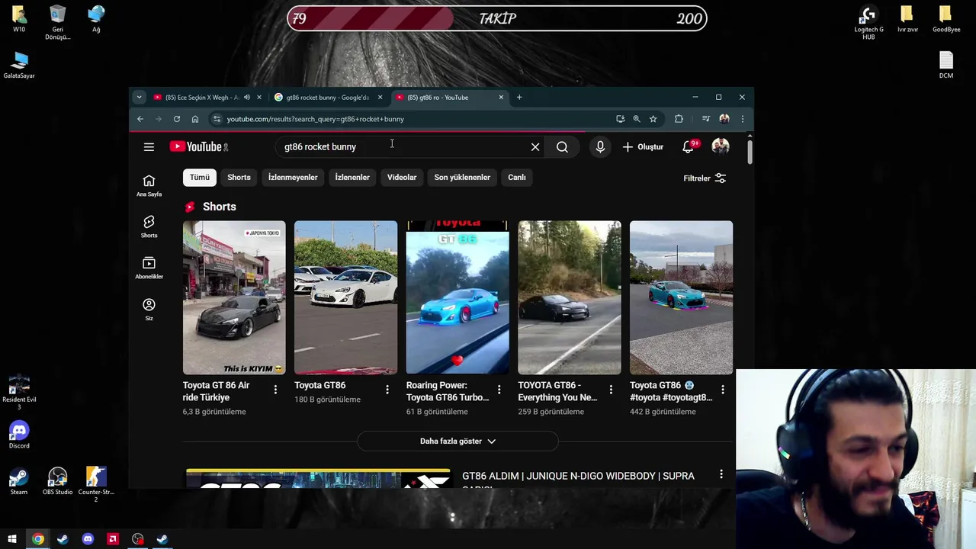This screenshot has width=976, height=549.
Task: Open Windows Start menu
Action: pos(12,539)
